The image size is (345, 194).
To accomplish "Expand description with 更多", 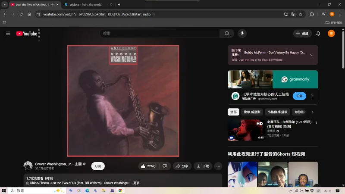I will point(136,183).
